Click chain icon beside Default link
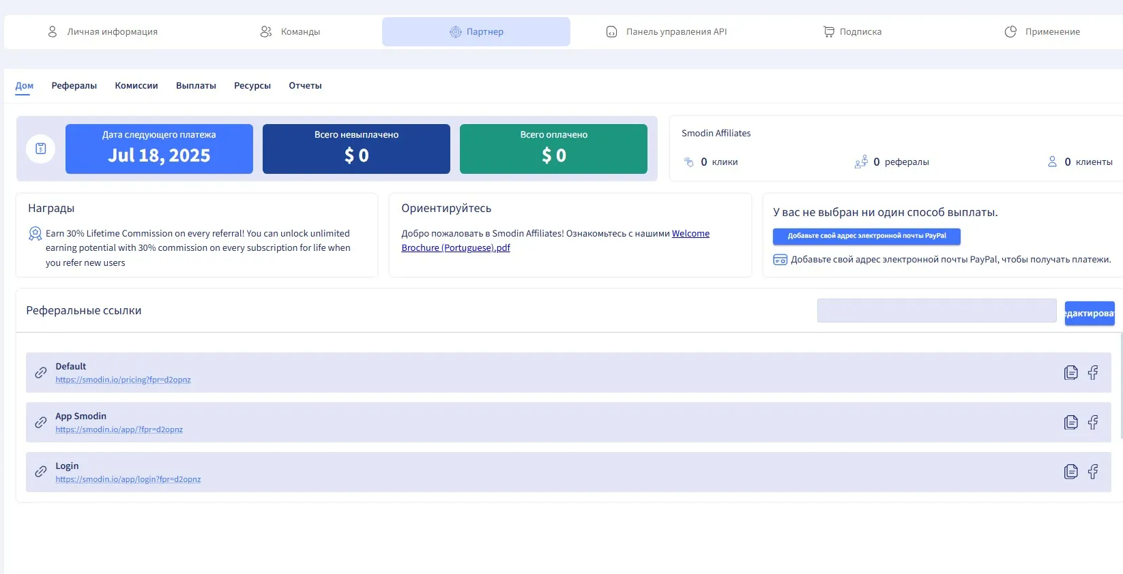Screen dimensions: 1123x574 [41, 373]
